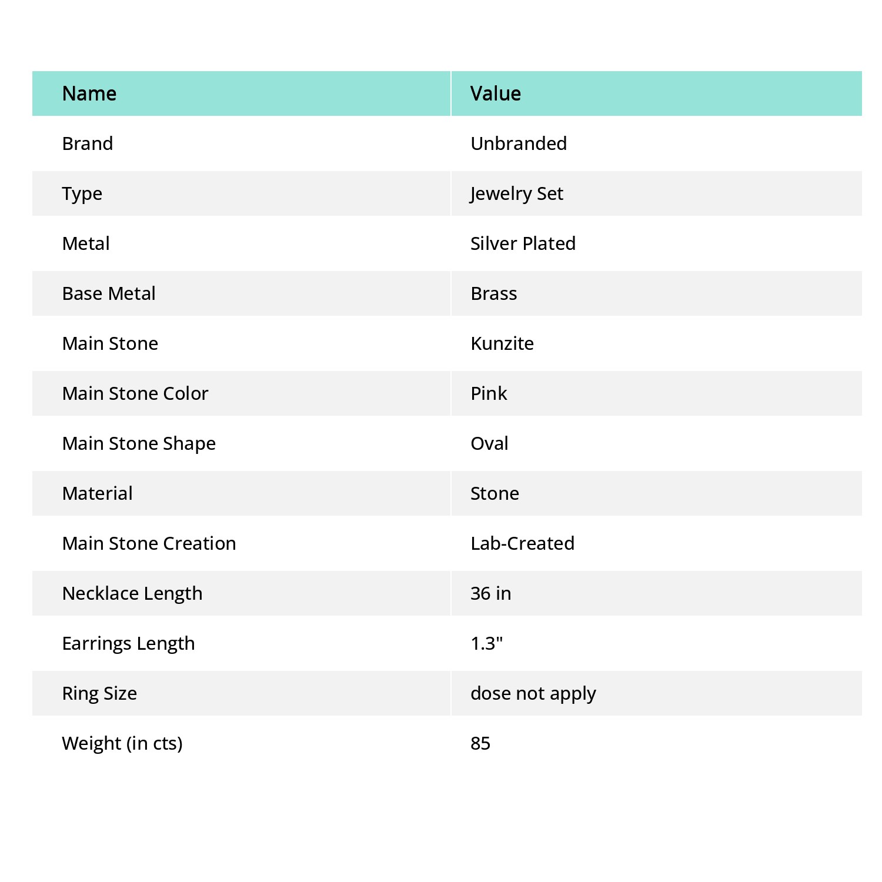
Task: Click the dose not apply value
Action: 533,694
